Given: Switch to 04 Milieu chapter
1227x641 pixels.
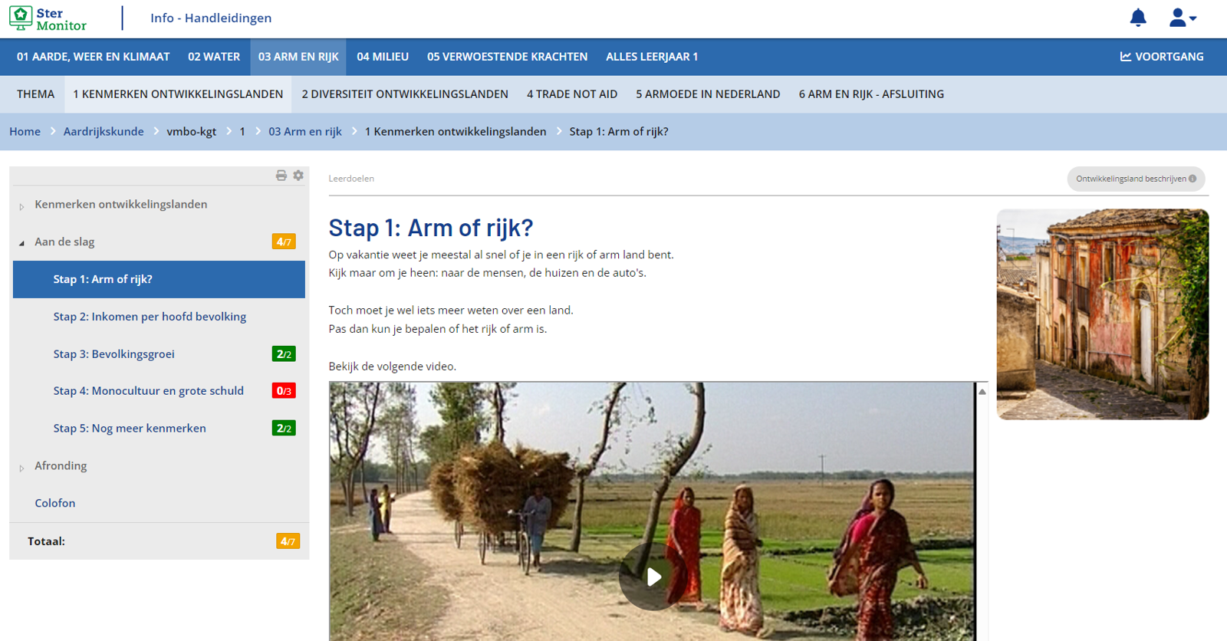Looking at the screenshot, I should point(383,57).
